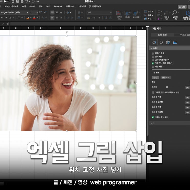Click the Format as Table (표 서식) icon
Viewport: 190px width, 190px height.
tap(127, 13)
